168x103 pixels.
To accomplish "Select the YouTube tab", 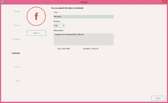I will click(16, 39).
